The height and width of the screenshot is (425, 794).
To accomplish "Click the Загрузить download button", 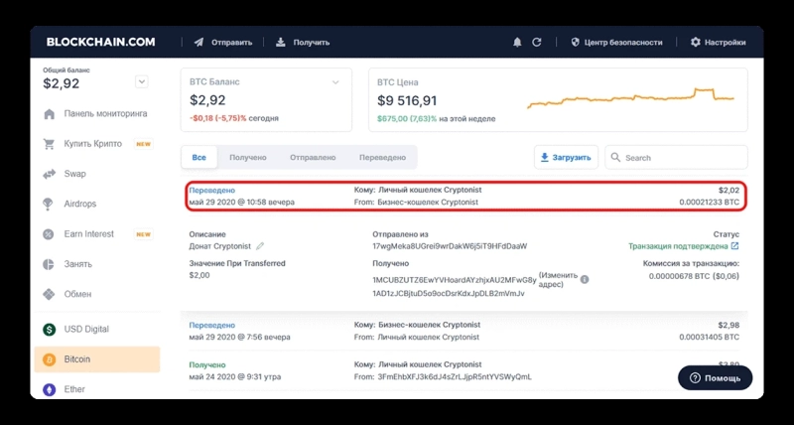I will [566, 158].
